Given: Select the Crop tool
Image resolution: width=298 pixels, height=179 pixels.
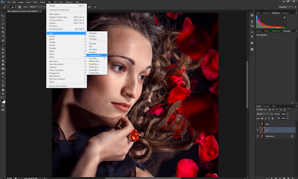Looking at the screenshot, I should coord(3,32).
